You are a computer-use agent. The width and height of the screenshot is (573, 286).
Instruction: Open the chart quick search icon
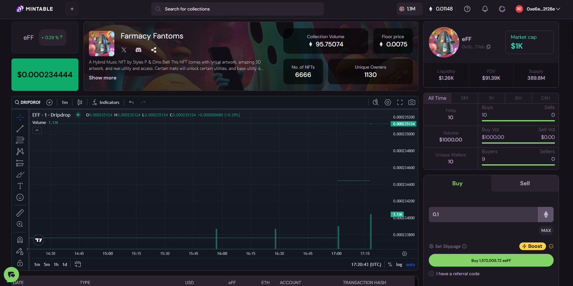(x=376, y=102)
